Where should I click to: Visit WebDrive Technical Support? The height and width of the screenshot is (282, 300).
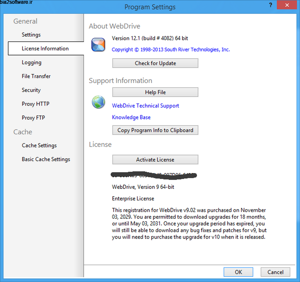click(x=145, y=106)
